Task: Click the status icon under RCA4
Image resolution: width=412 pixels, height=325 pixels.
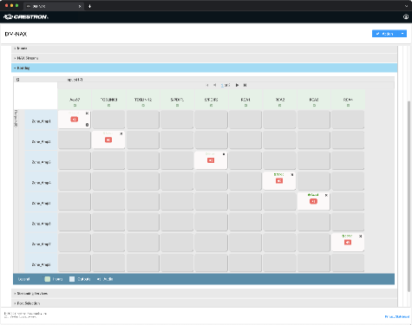Action: [x=348, y=106]
